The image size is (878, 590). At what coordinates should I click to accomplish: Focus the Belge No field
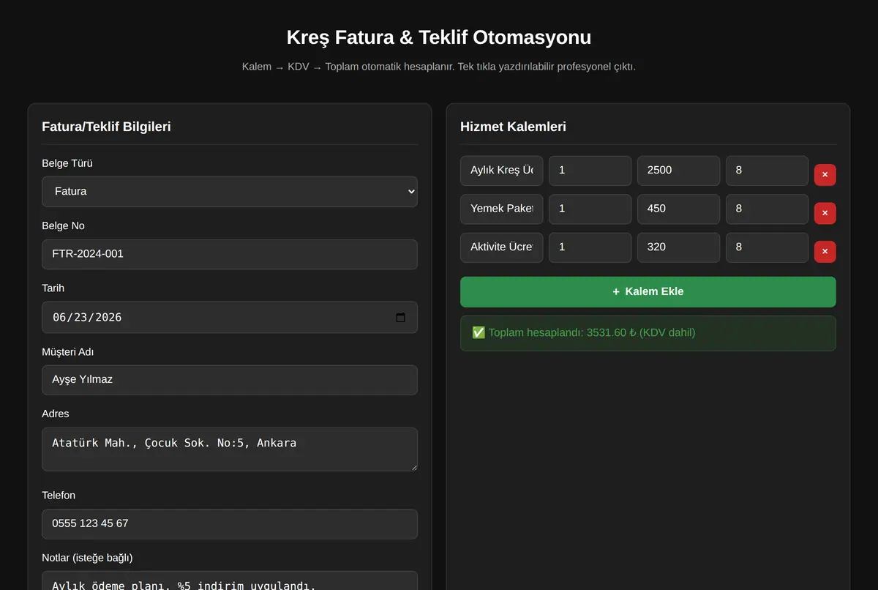pyautogui.click(x=230, y=254)
